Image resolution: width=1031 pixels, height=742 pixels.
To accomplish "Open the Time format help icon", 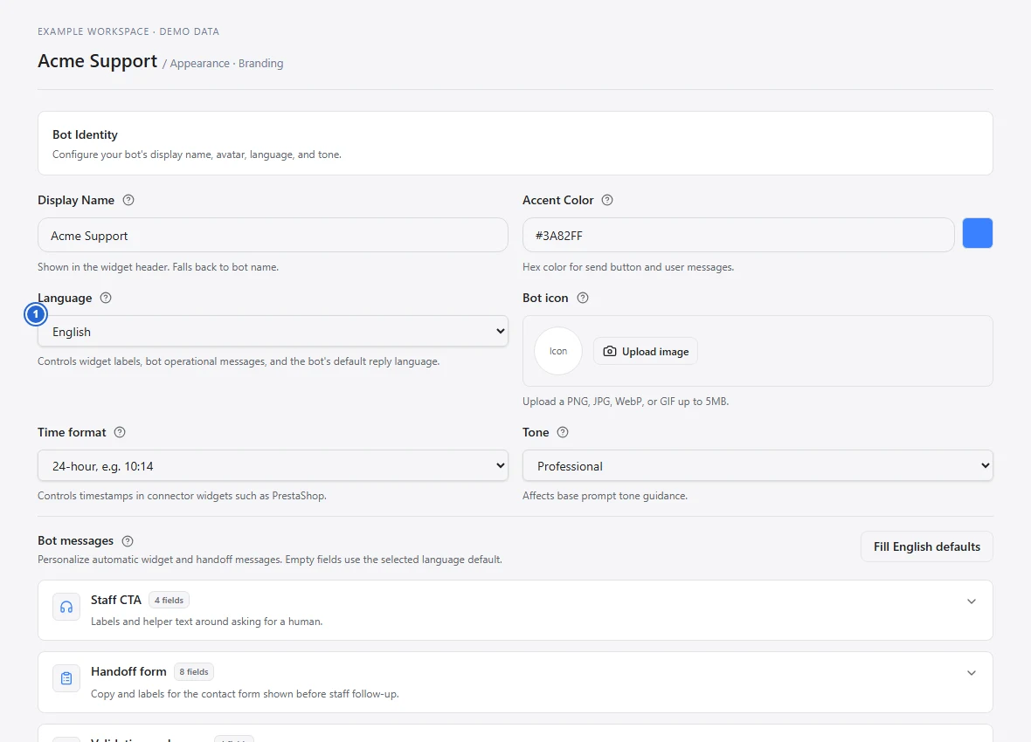I will tap(120, 432).
